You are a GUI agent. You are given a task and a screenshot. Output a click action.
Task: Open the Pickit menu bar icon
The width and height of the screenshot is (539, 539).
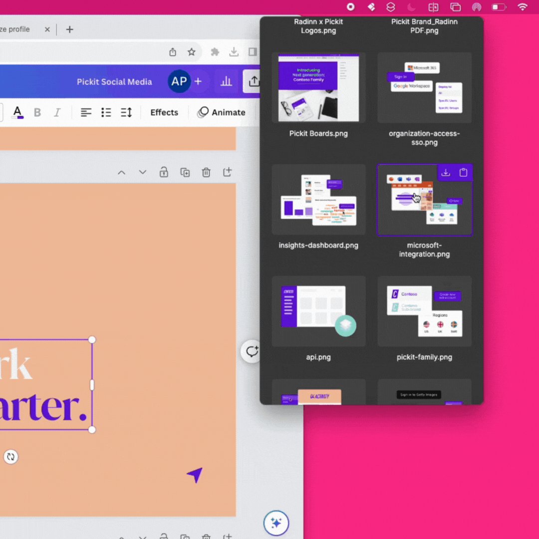pyautogui.click(x=371, y=7)
